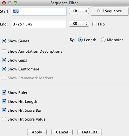Toggle the Show Centromere checkbox
Viewport: 129px width, 136px height.
(4, 69)
